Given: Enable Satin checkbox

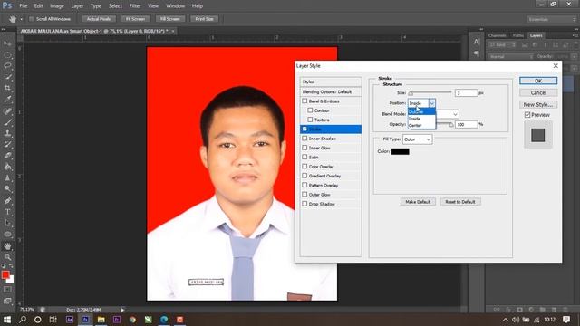Looking at the screenshot, I should tap(304, 157).
